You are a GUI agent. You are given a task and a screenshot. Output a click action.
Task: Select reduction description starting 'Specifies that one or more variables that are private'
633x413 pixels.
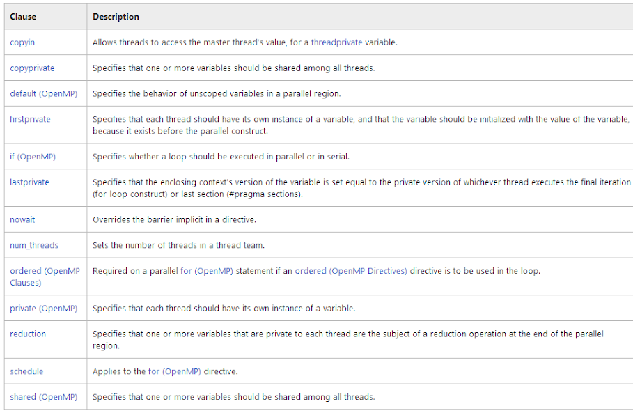click(x=348, y=340)
